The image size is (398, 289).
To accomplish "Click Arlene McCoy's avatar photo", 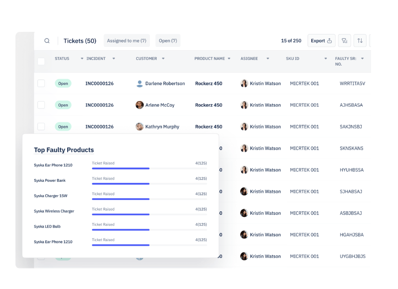I will pyautogui.click(x=140, y=105).
